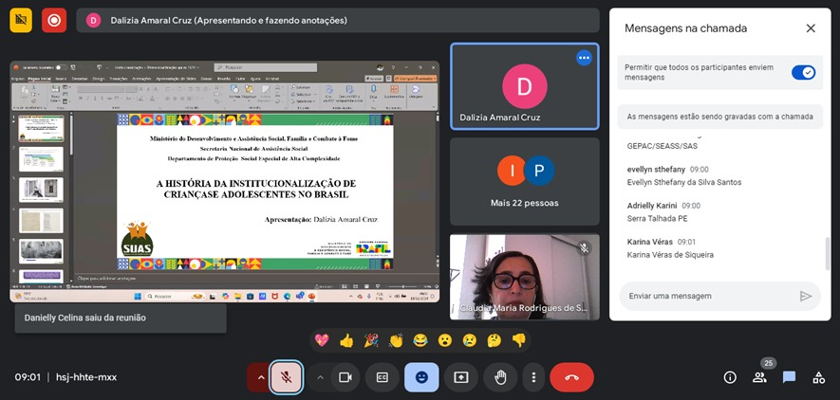
Task: Click the emoji reactions button
Action: (421, 377)
